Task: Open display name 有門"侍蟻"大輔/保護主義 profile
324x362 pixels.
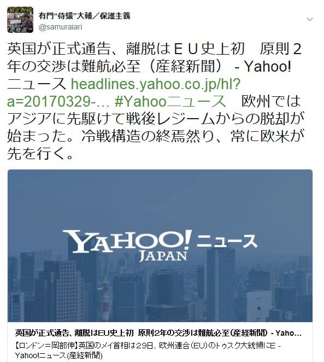Action: click(84, 16)
